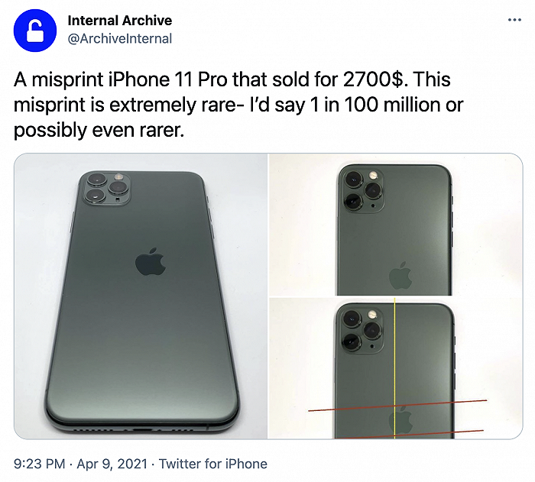
Task: Open the Internal Archive display name link
Action: click(x=120, y=21)
